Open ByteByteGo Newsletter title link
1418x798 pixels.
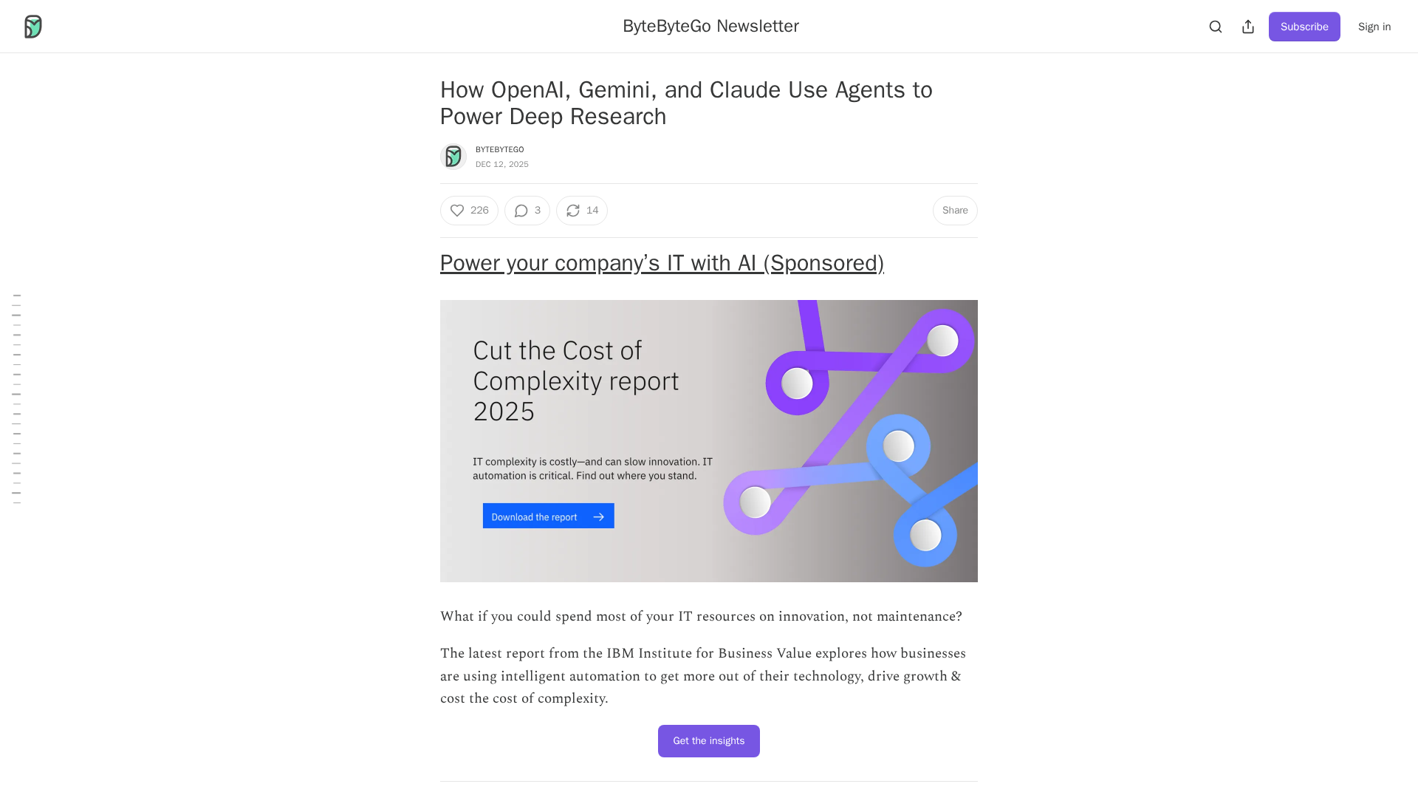coord(710,26)
